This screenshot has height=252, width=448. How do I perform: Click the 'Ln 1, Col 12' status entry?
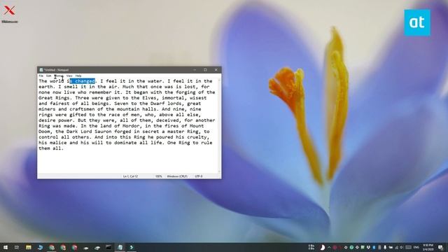130,176
